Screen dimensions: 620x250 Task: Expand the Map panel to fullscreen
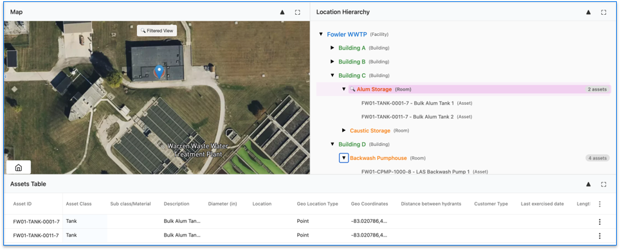coord(297,12)
